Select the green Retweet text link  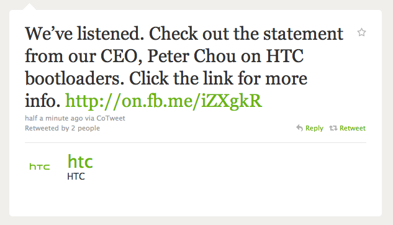pyautogui.click(x=353, y=128)
